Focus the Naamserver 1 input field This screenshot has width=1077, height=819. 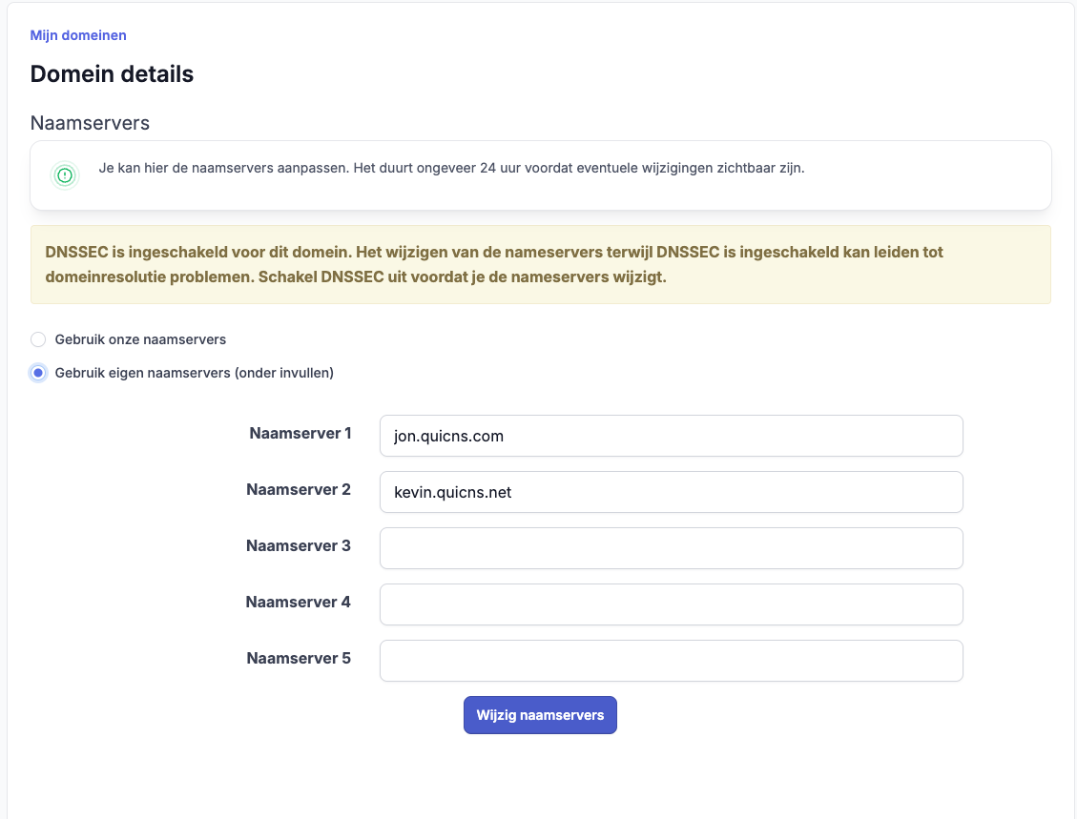(671, 436)
